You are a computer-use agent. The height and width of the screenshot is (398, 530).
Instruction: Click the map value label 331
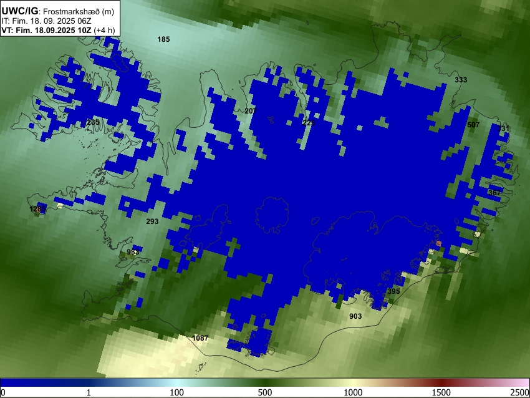(503, 129)
